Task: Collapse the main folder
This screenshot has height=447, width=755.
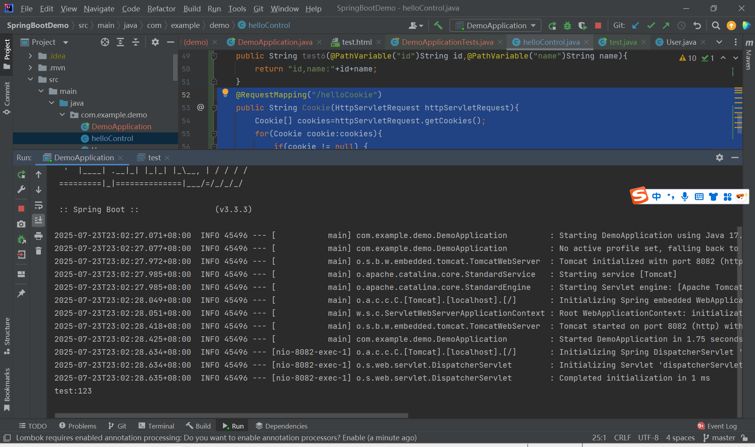Action: point(41,91)
